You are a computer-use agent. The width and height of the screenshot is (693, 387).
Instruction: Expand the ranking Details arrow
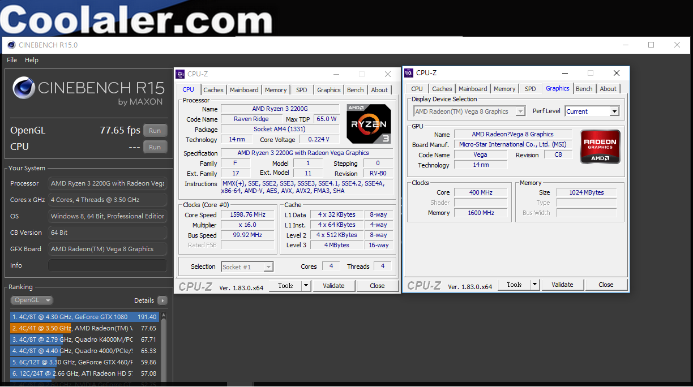tap(162, 300)
